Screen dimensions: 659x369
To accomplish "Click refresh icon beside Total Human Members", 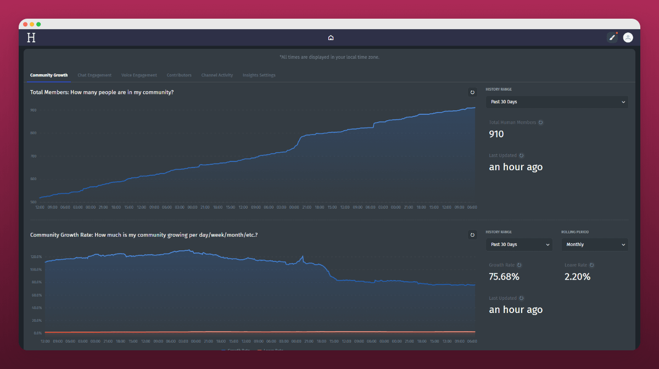I will tap(540, 122).
